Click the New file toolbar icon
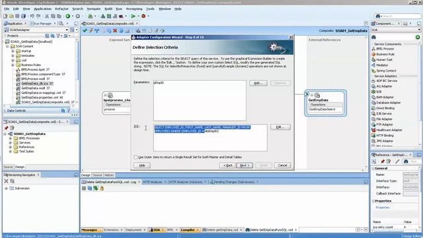 [x=5, y=16]
